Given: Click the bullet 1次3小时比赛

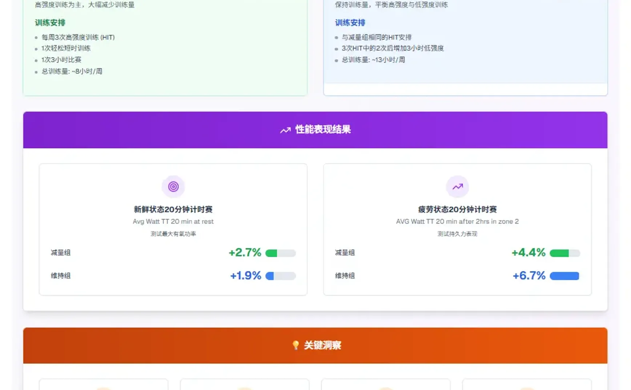Looking at the screenshot, I should click(x=61, y=60).
